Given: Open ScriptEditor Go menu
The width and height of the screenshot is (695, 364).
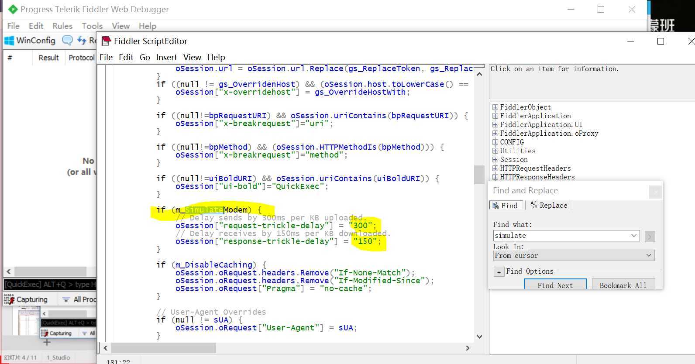Looking at the screenshot, I should pos(145,57).
